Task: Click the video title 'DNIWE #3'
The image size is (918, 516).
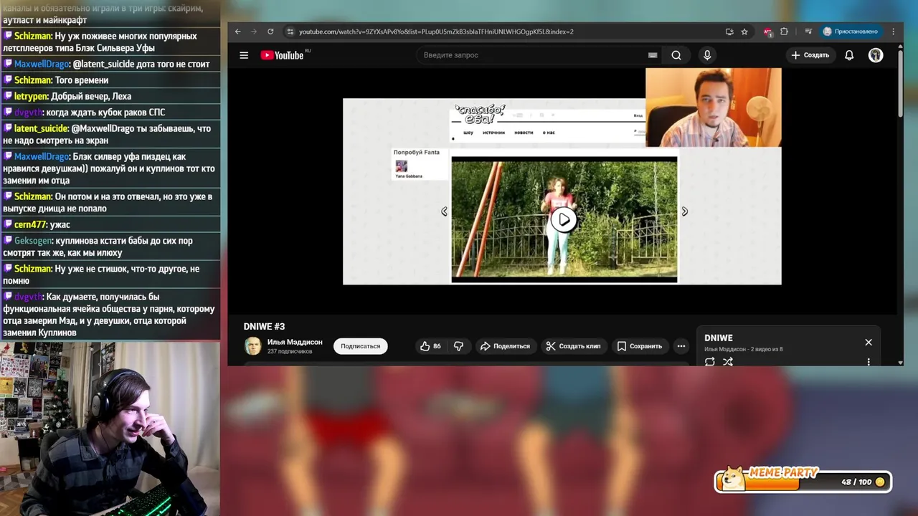Action: (264, 327)
